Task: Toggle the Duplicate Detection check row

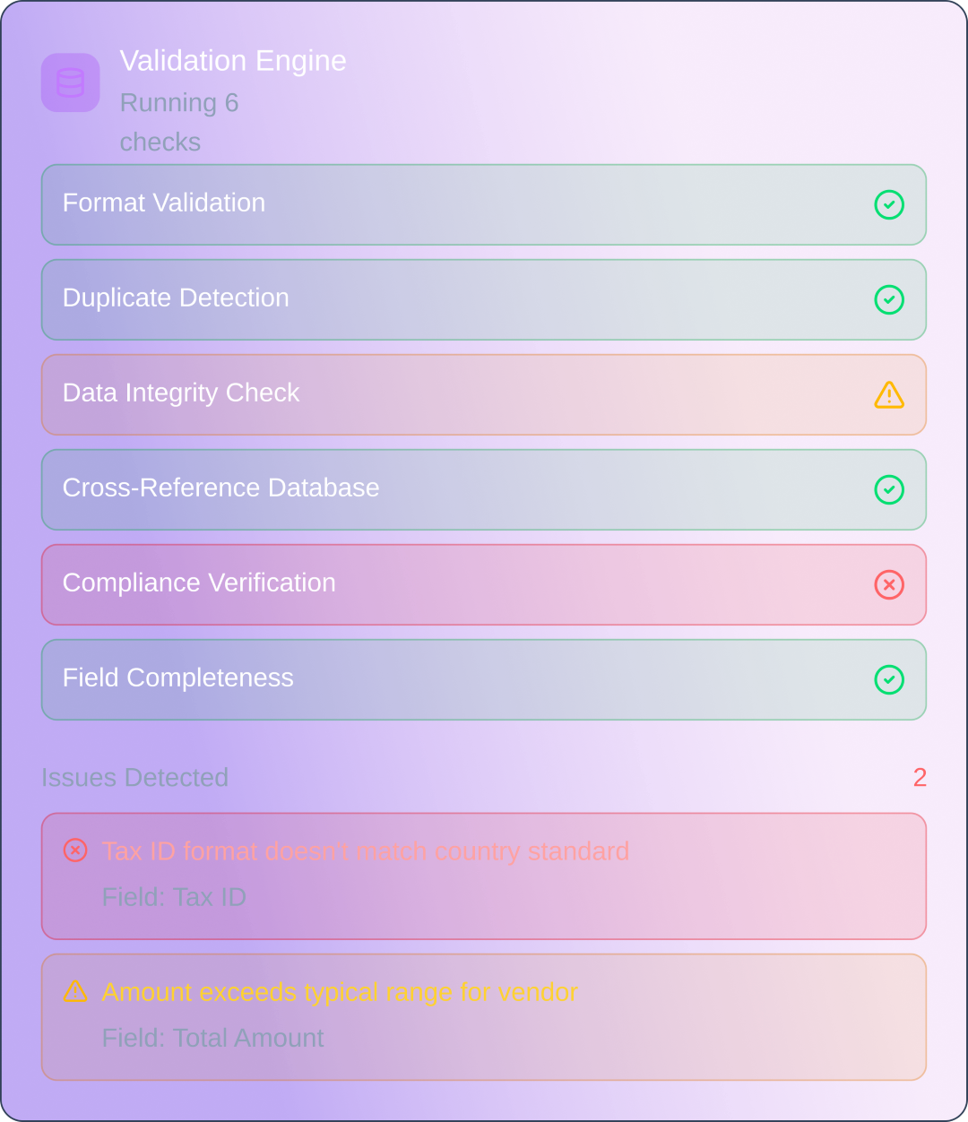Action: click(x=484, y=300)
